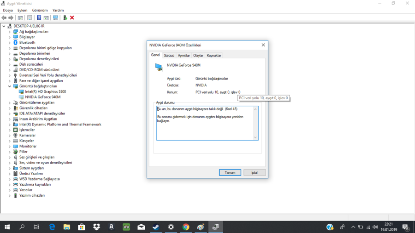Click the Intel(R) HD Graphics 5500 device
Image resolution: width=415 pixels, height=233 pixels.
tap(45, 91)
